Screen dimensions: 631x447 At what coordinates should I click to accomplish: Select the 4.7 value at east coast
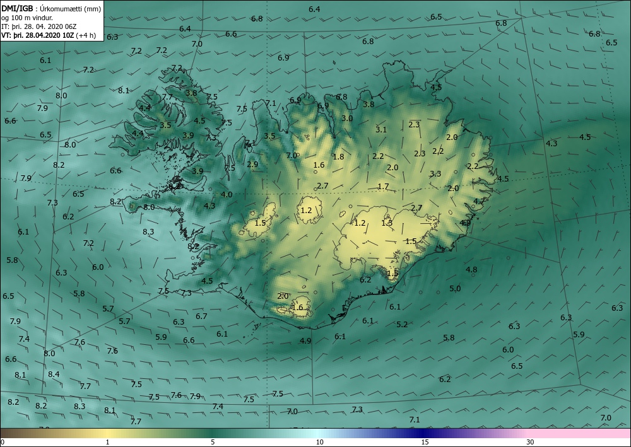pyautogui.click(x=479, y=201)
